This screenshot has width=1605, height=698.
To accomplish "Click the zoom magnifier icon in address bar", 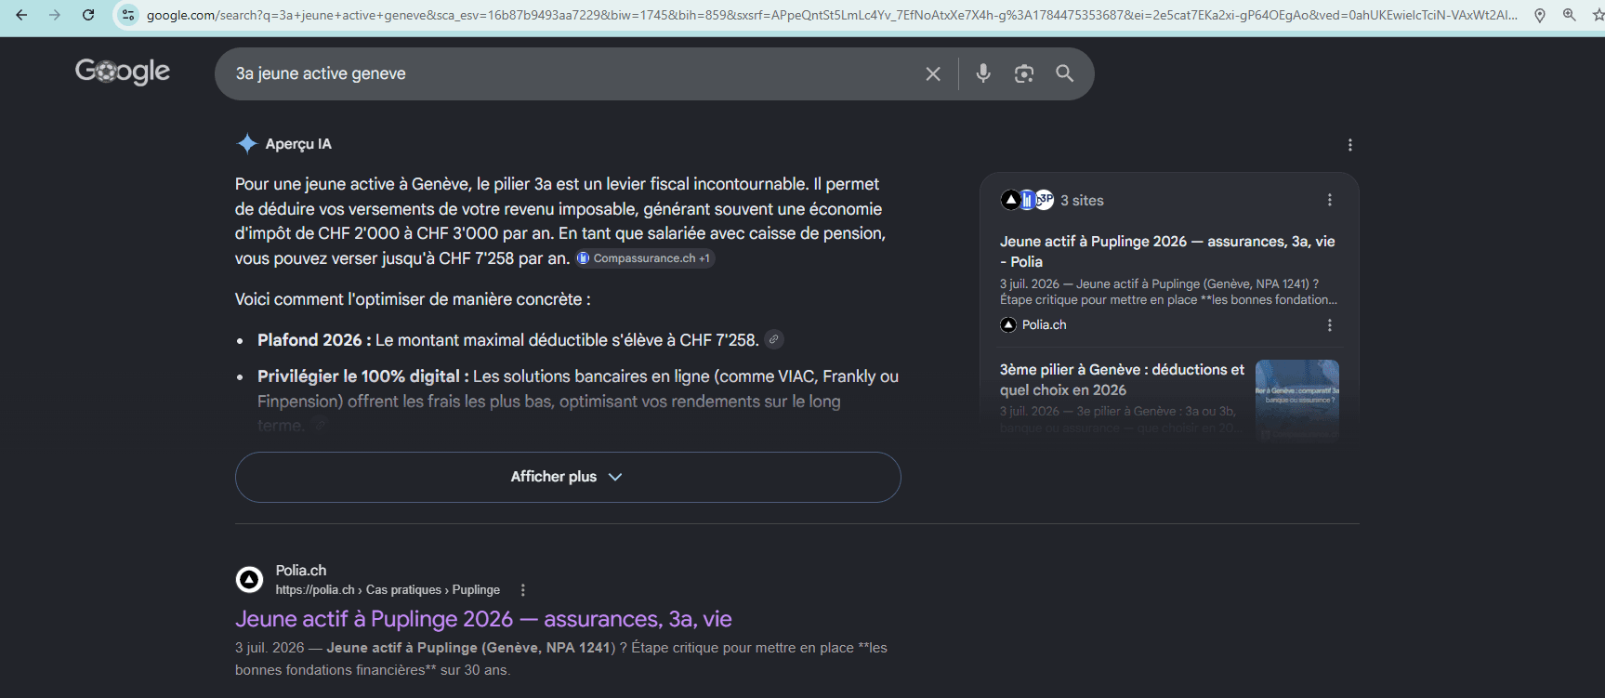I will coord(1569,15).
